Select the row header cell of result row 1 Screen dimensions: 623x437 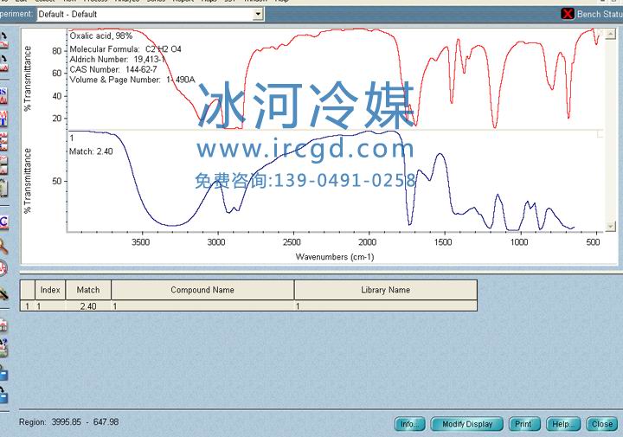click(28, 306)
